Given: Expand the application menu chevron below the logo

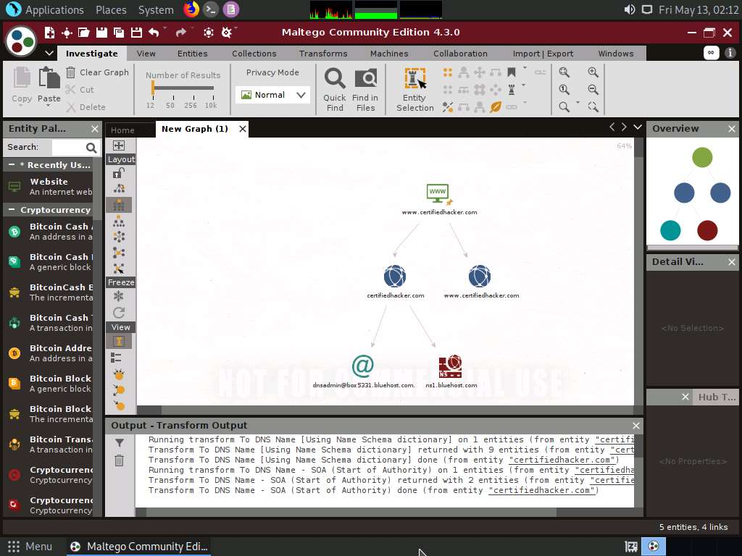Looking at the screenshot, I should 49,53.
